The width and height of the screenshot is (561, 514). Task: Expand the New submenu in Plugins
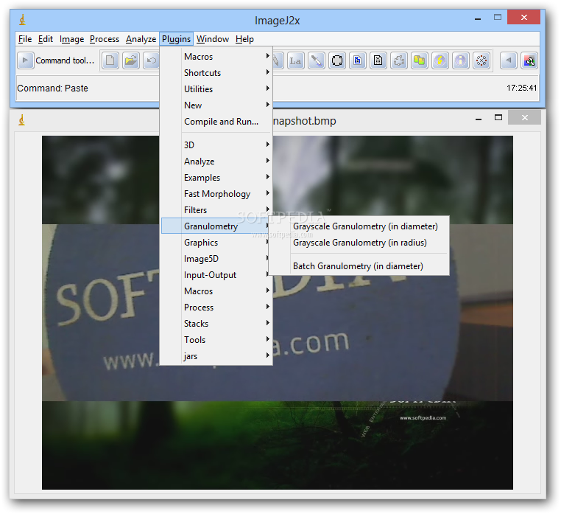[216, 105]
